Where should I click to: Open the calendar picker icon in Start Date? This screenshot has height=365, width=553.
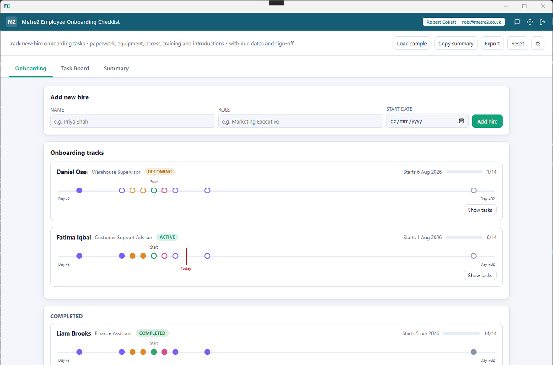(461, 121)
